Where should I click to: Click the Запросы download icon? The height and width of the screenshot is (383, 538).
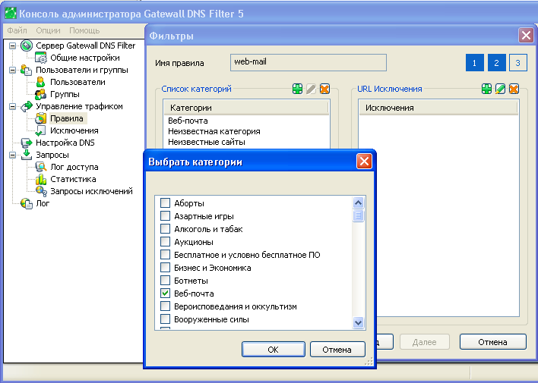coord(27,155)
